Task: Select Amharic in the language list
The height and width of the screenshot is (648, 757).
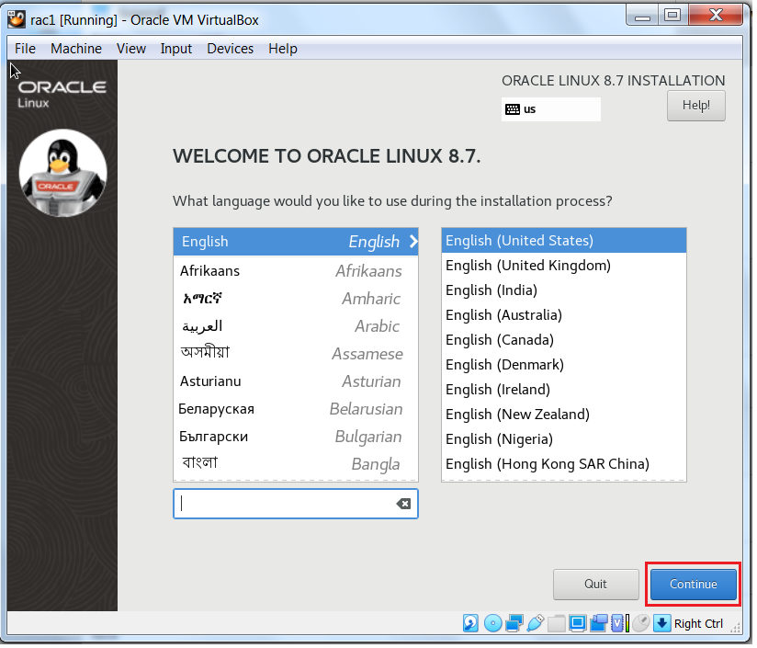Action: click(298, 300)
